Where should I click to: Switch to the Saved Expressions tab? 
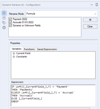click(x=47, y=49)
